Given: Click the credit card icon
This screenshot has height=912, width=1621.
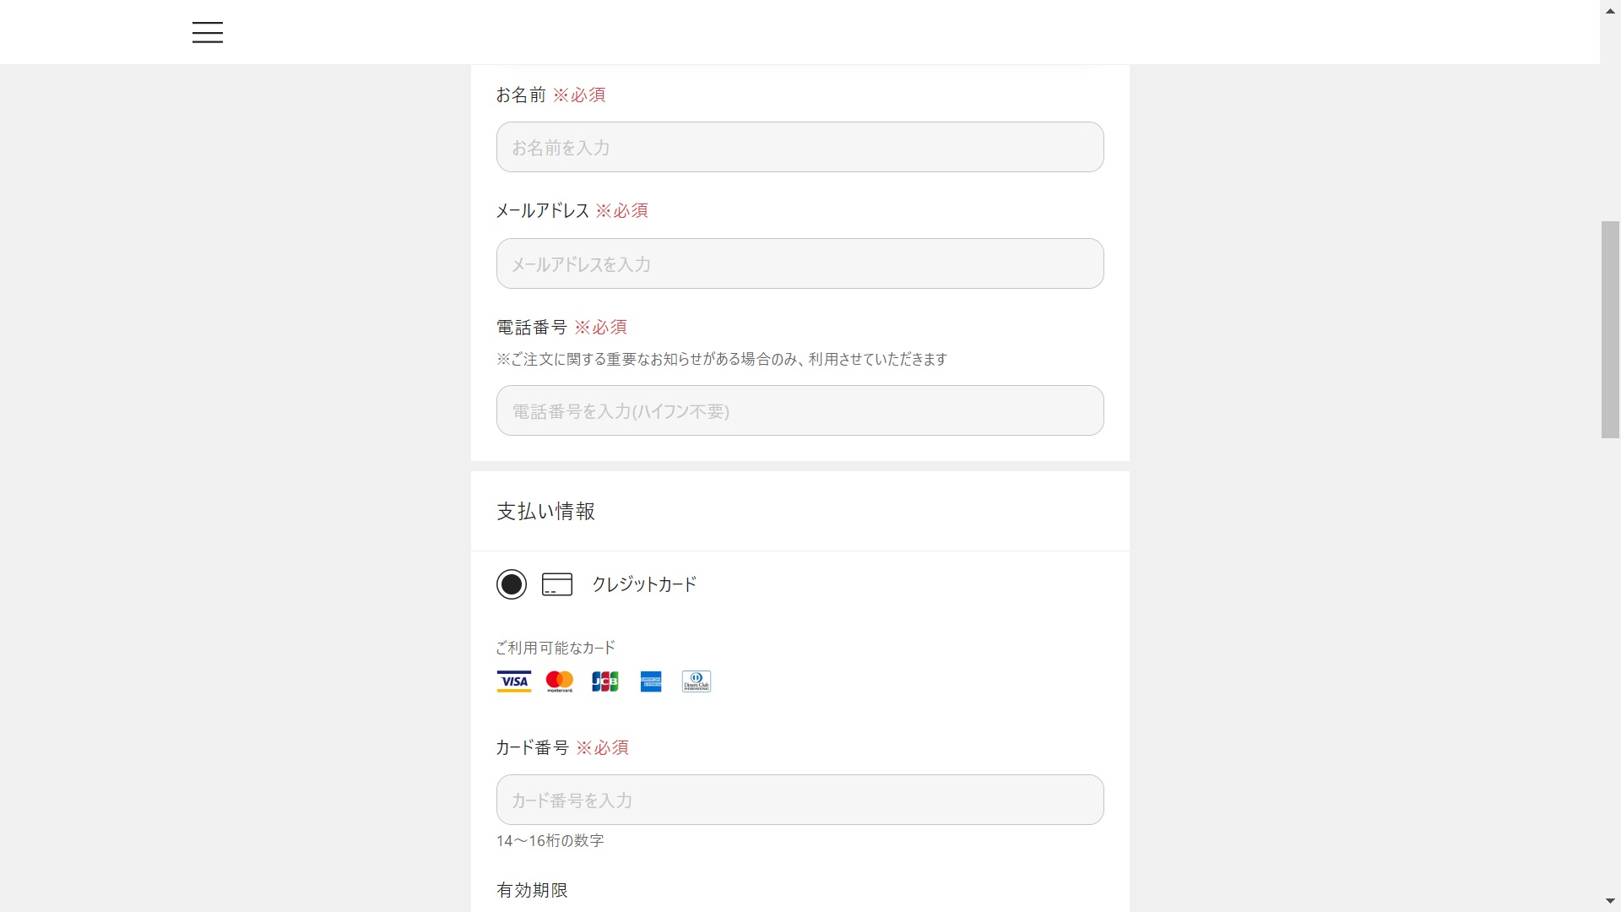Looking at the screenshot, I should (x=557, y=584).
